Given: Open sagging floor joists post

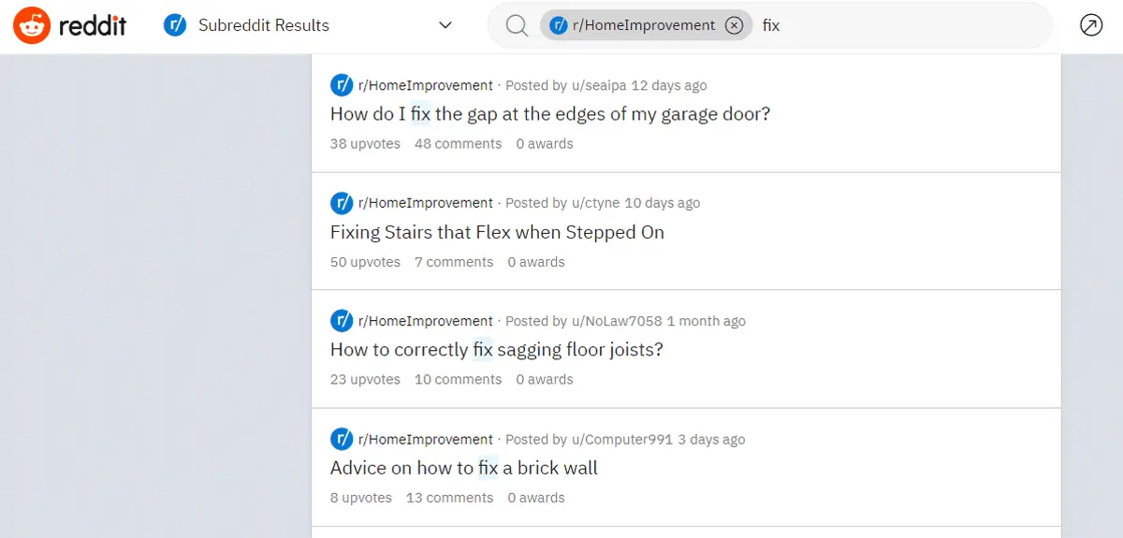Looking at the screenshot, I should (x=497, y=350).
